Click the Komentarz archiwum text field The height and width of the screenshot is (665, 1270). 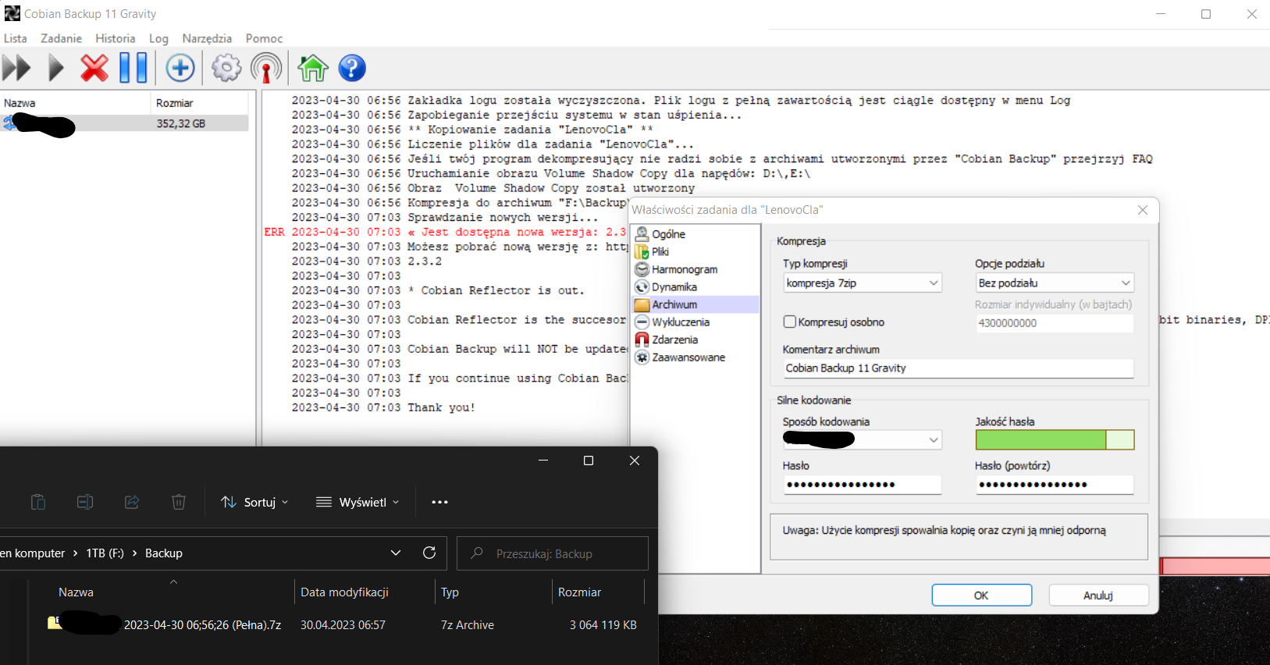pyautogui.click(x=959, y=368)
